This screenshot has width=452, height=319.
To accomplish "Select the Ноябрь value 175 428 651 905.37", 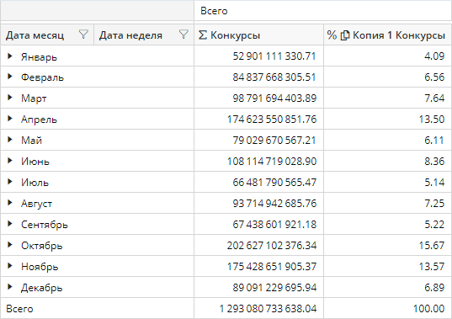I will pyautogui.click(x=272, y=266).
